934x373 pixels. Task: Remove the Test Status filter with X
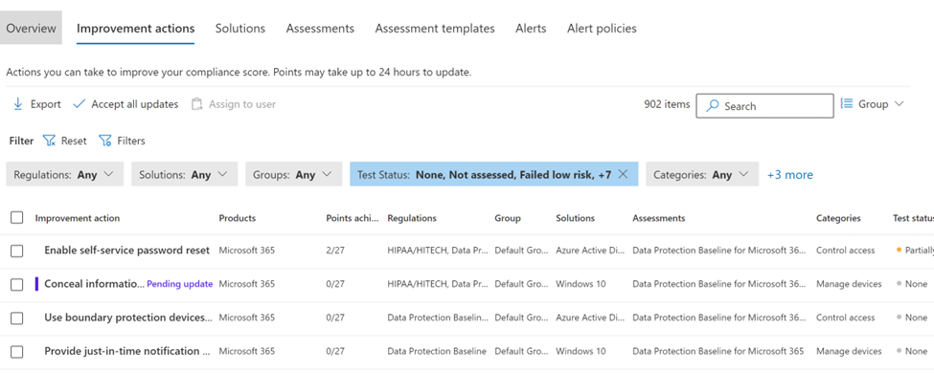[623, 174]
